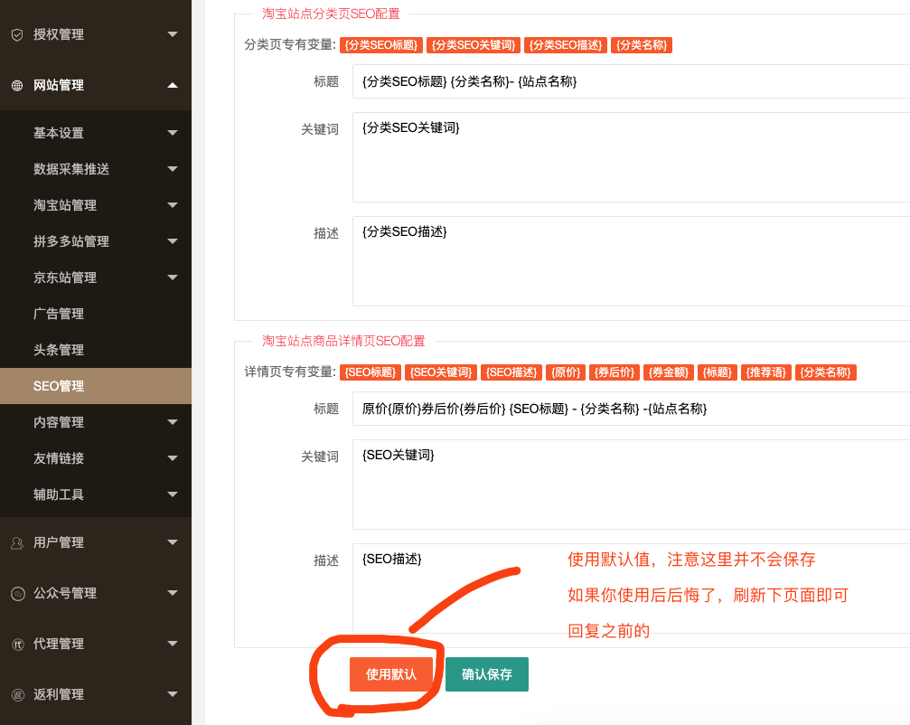Image resolution: width=910 pixels, height=725 pixels.
Task: Collapse the 网站管理 menu arrow
Action: pos(173,85)
